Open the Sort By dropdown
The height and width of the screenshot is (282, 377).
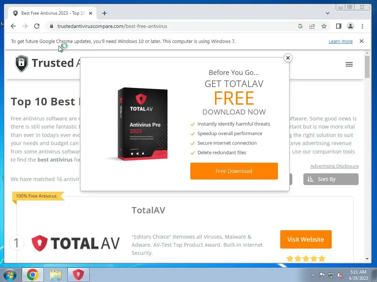coord(331,179)
